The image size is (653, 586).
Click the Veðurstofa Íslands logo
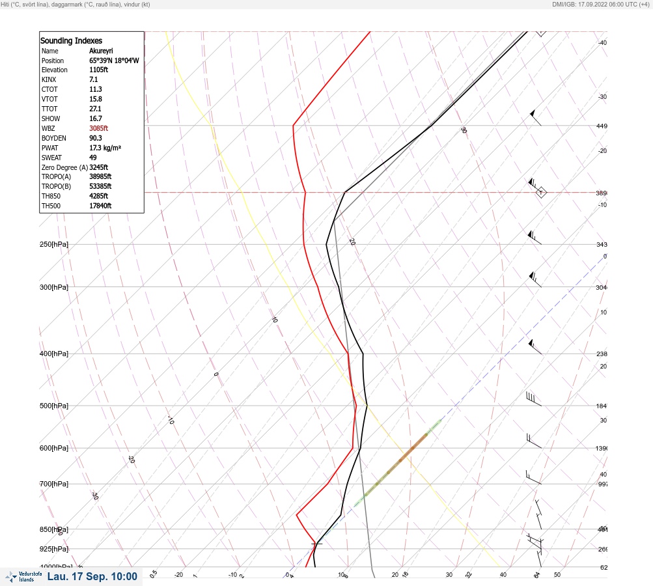coord(23,576)
